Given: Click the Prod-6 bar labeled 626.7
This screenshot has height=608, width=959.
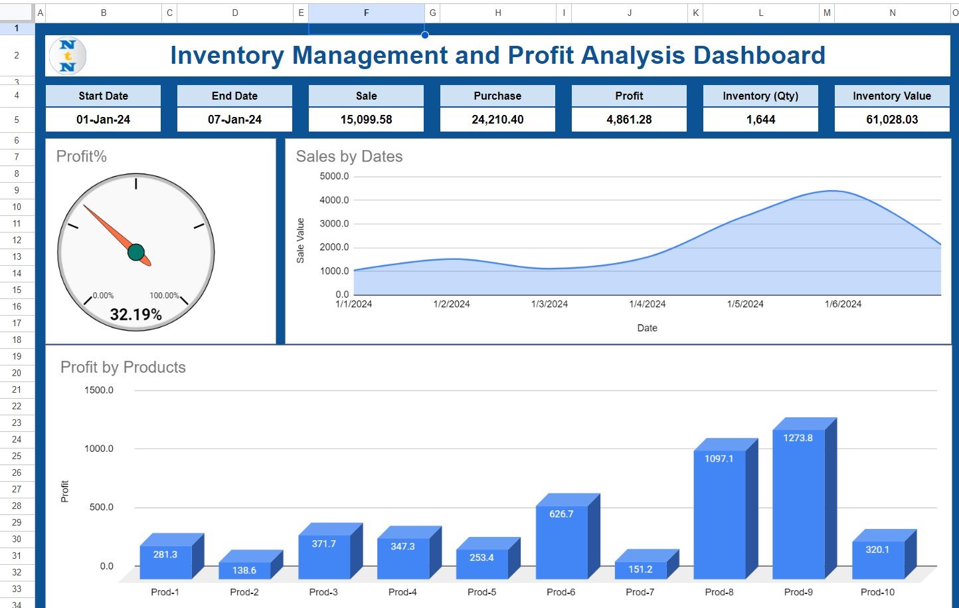Looking at the screenshot, I should [562, 542].
